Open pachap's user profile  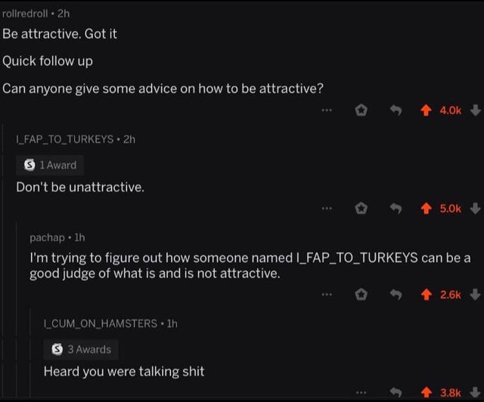(x=47, y=237)
